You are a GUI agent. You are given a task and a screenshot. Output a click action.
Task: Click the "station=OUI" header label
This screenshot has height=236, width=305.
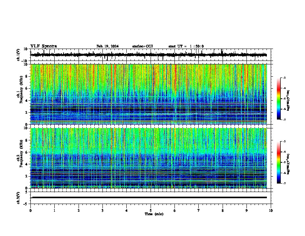coord(142,46)
